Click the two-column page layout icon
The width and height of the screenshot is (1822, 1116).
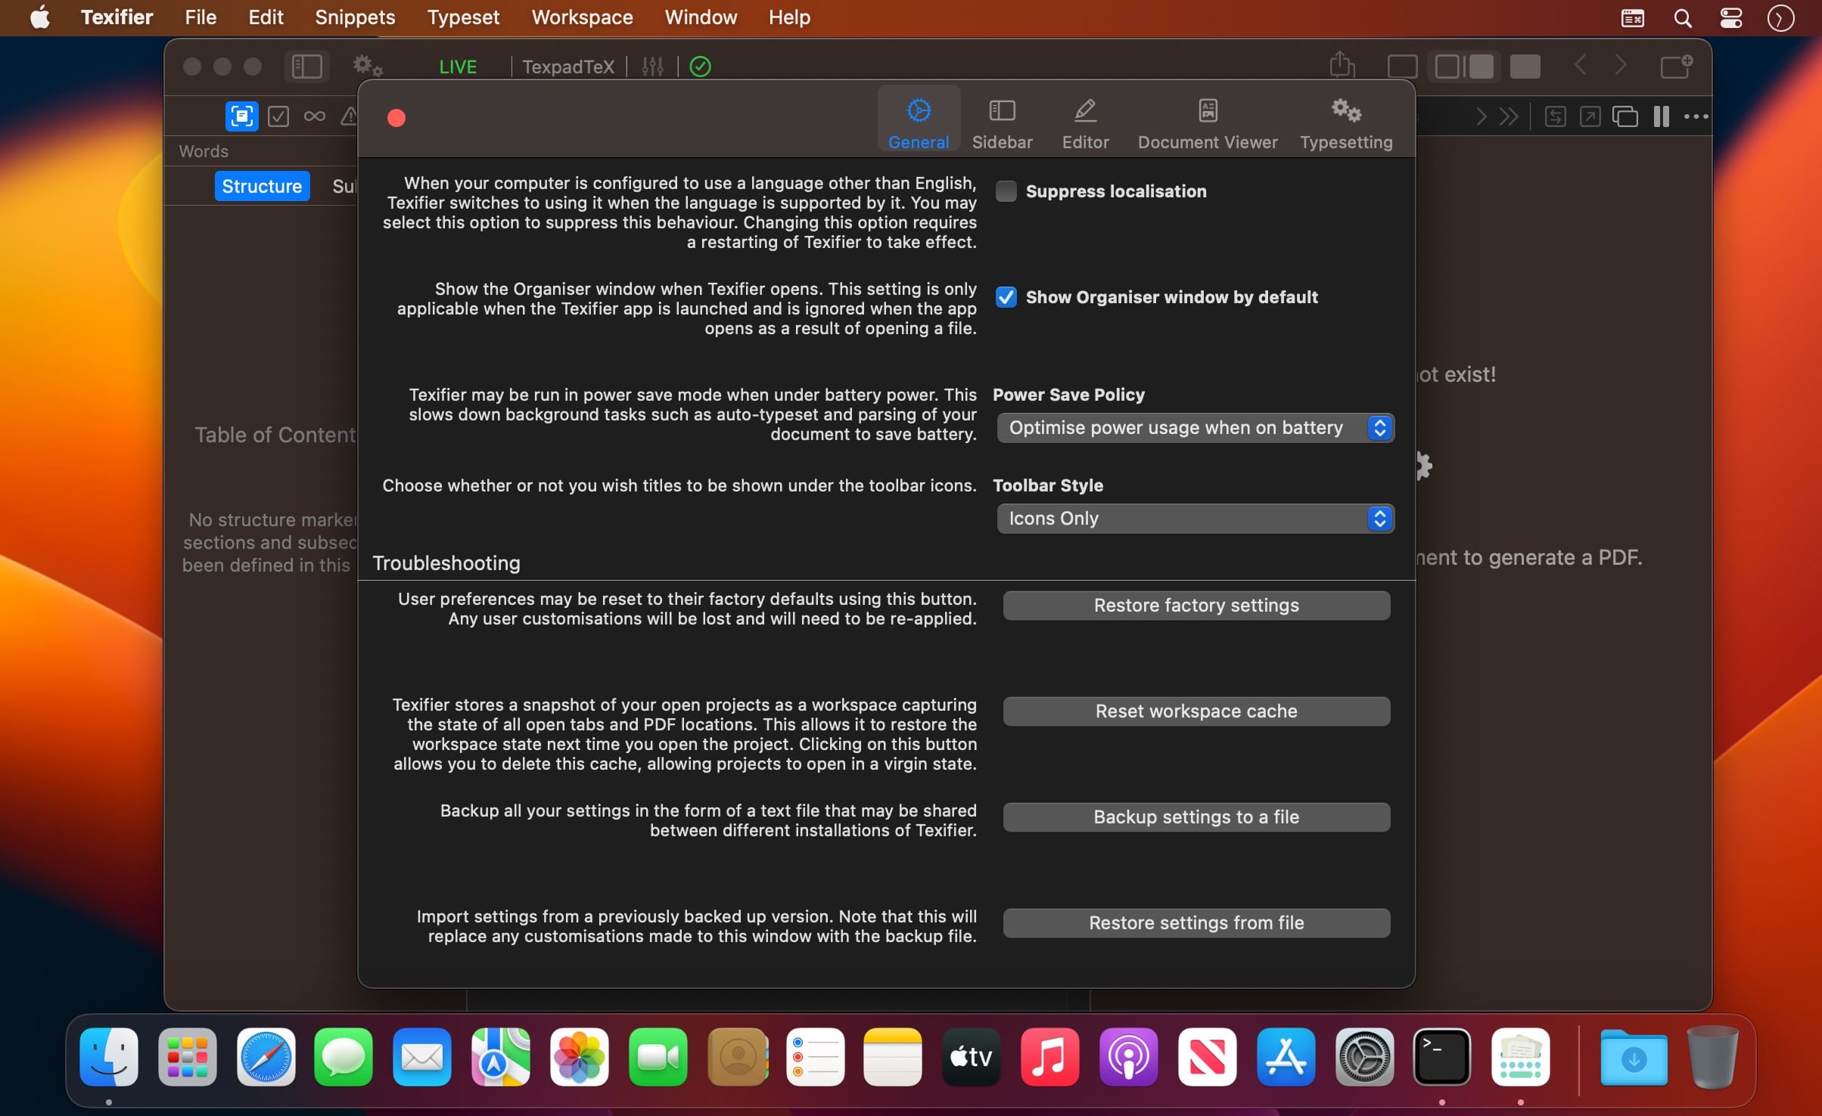point(1661,116)
